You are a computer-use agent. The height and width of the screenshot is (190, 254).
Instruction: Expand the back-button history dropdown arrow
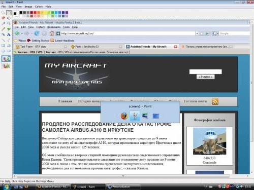[22, 33]
